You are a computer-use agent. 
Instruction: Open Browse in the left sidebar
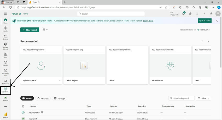(x=5, y=37)
